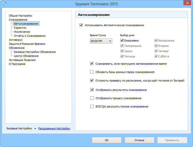Toggle the Воскресенье checkbox
This screenshot has width=193, height=147.
click(156, 40)
